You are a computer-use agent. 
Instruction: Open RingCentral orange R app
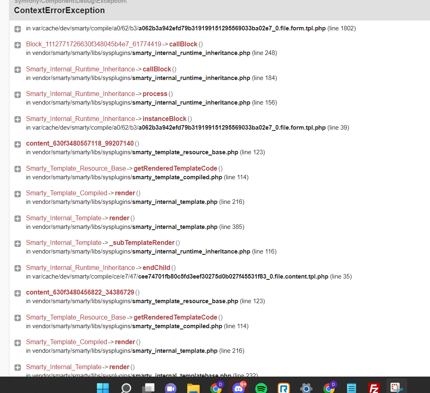283,388
